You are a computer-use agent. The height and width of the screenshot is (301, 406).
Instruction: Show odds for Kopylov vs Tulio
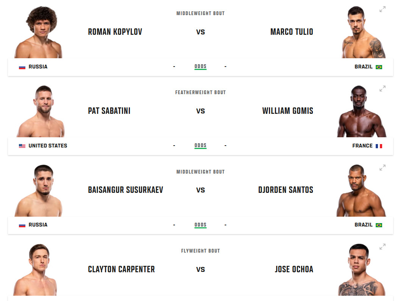pos(200,67)
